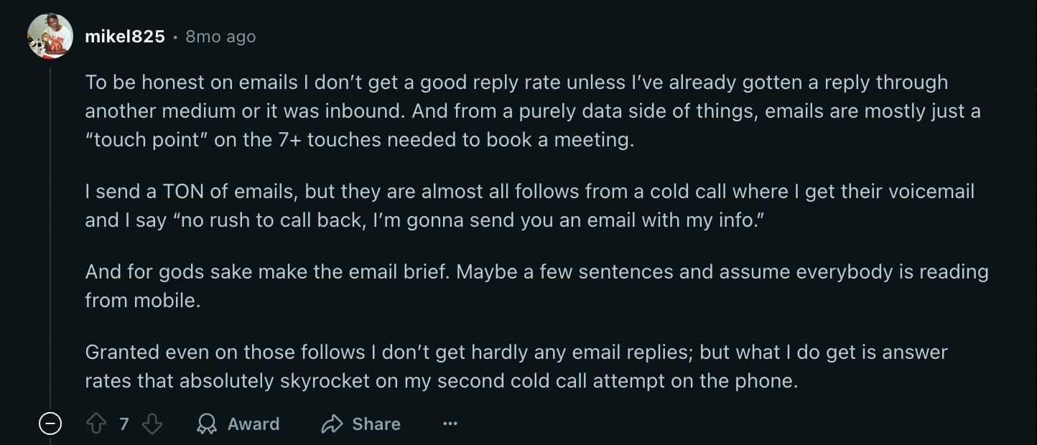Screen dimensions: 1037x445
Task: Toggle a downvote on the comment
Action: pyautogui.click(x=152, y=423)
